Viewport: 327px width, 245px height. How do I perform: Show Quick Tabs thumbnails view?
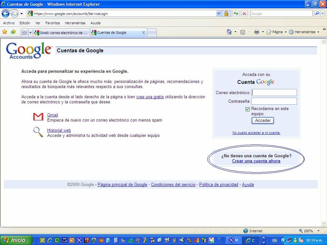tap(24, 33)
